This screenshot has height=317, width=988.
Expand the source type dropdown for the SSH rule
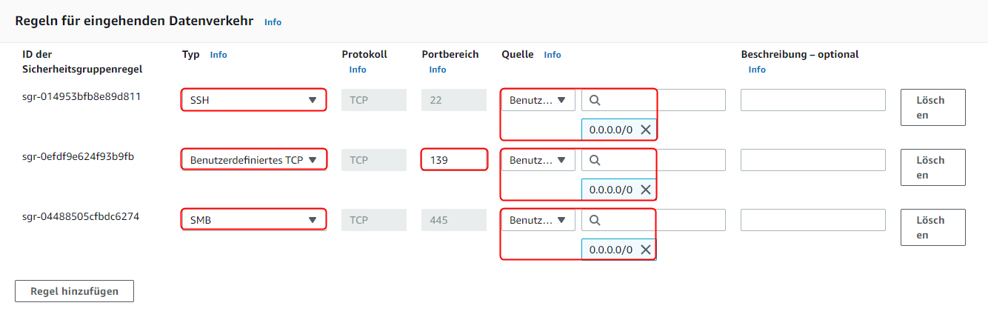538,100
